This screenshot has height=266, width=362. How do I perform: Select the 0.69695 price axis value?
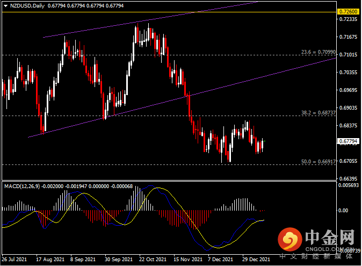(349, 90)
